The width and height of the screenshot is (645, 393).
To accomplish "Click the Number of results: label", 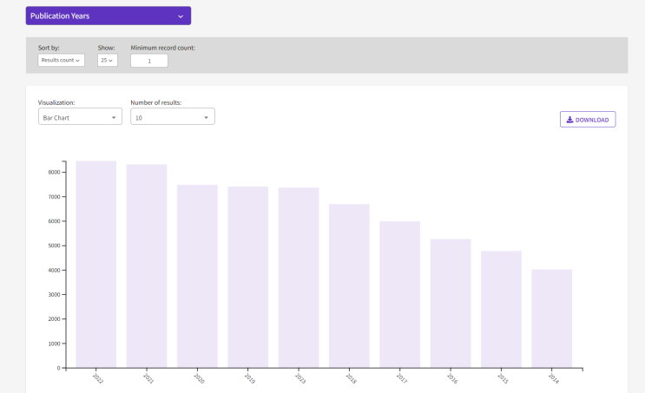I will [x=156, y=102].
